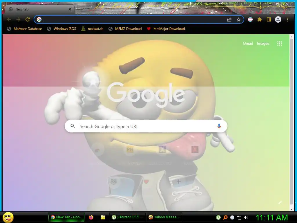This screenshot has height=223, width=297.
Task: Customize this page with pencil icon
Action: (x=280, y=203)
